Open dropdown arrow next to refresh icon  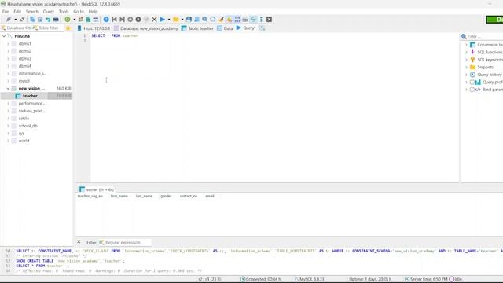75,20
